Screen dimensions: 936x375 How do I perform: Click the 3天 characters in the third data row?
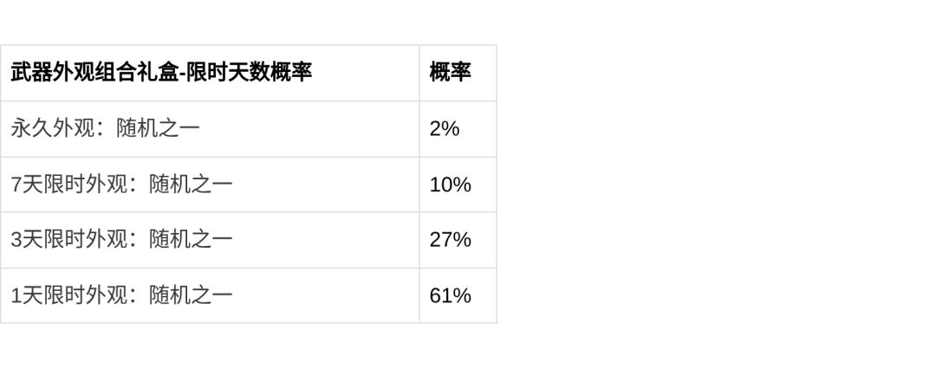click(x=26, y=240)
